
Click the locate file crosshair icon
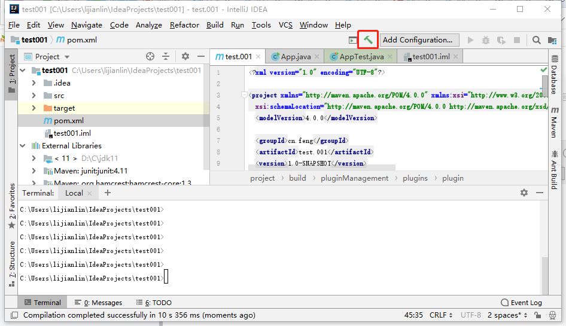pos(150,56)
